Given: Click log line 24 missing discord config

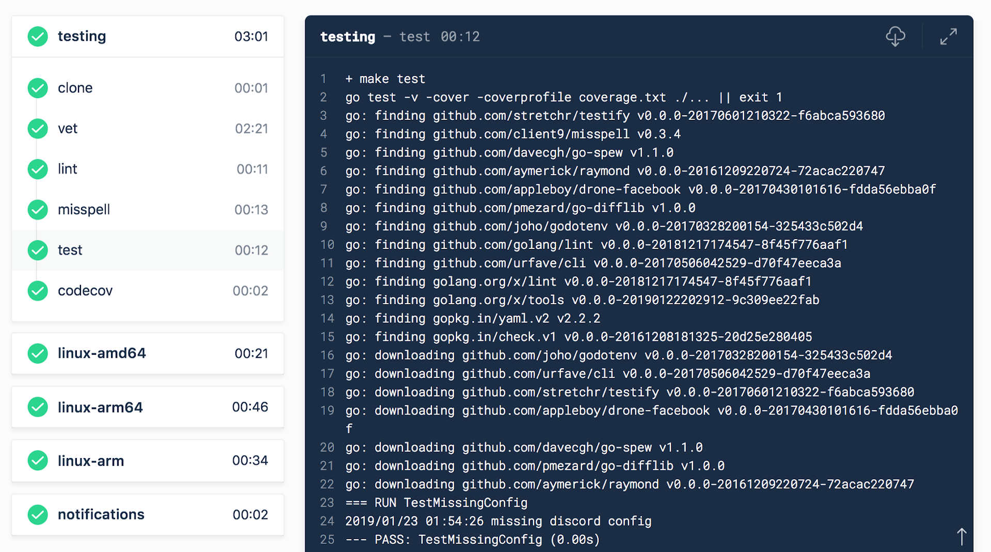Looking at the screenshot, I should click(x=498, y=522).
